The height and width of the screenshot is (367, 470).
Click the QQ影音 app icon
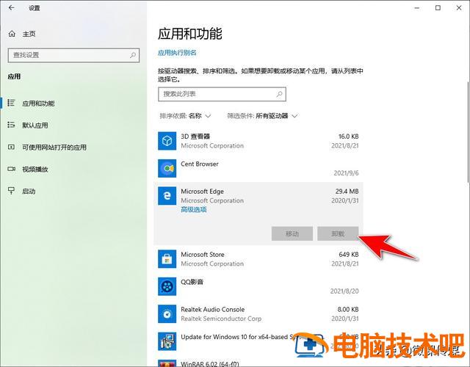[x=167, y=286]
